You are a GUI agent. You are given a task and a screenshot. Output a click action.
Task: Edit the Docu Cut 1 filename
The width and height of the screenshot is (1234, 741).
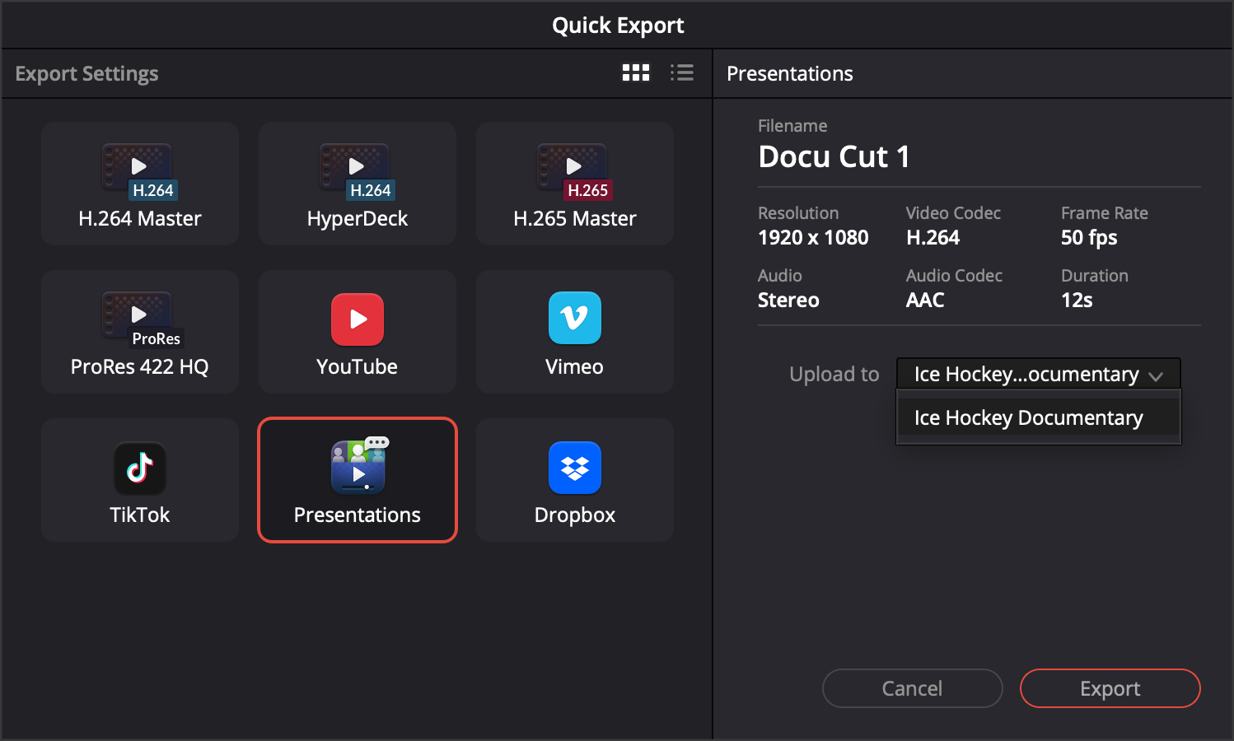pyautogui.click(x=834, y=156)
